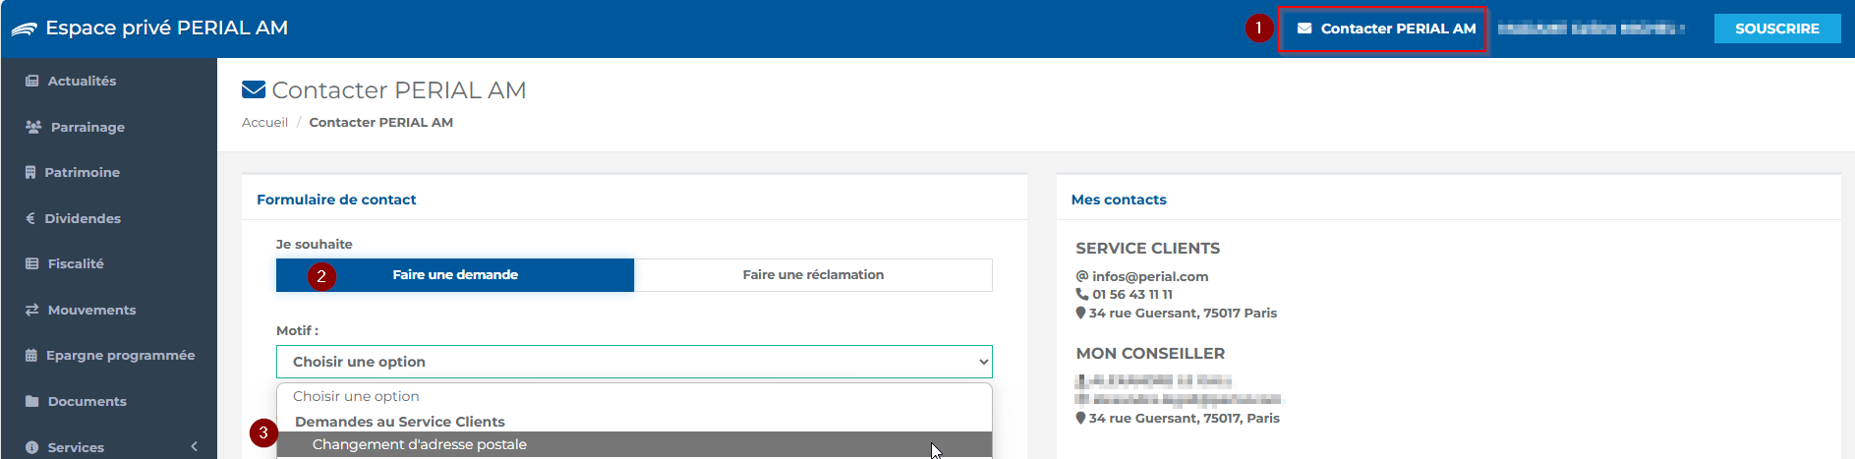1855x459 pixels.
Task: Click the Je souhaite label
Action: 314,244
